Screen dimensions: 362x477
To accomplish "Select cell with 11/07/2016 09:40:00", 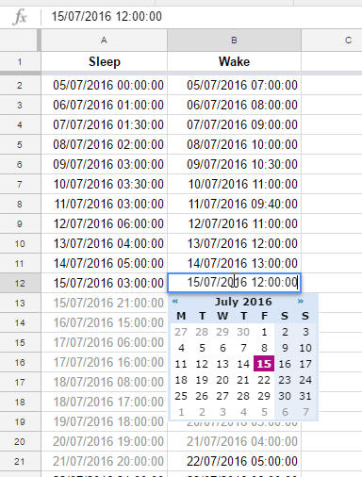I will pyautogui.click(x=234, y=204).
